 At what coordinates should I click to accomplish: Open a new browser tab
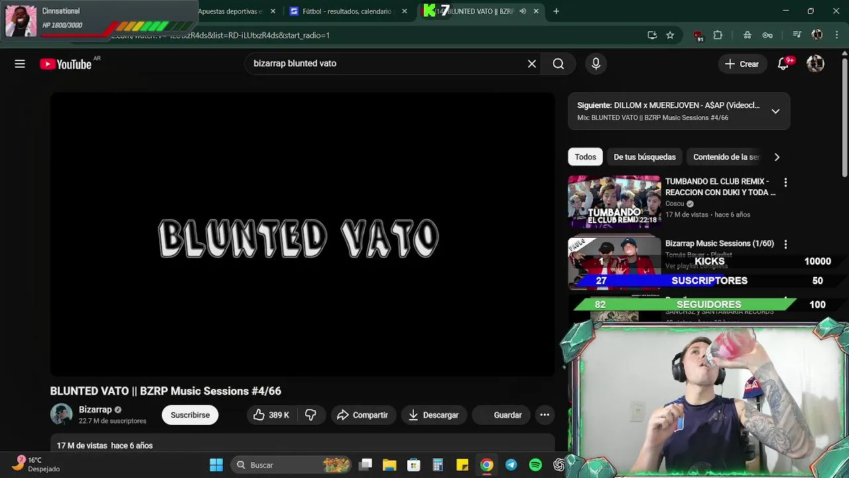click(x=556, y=11)
